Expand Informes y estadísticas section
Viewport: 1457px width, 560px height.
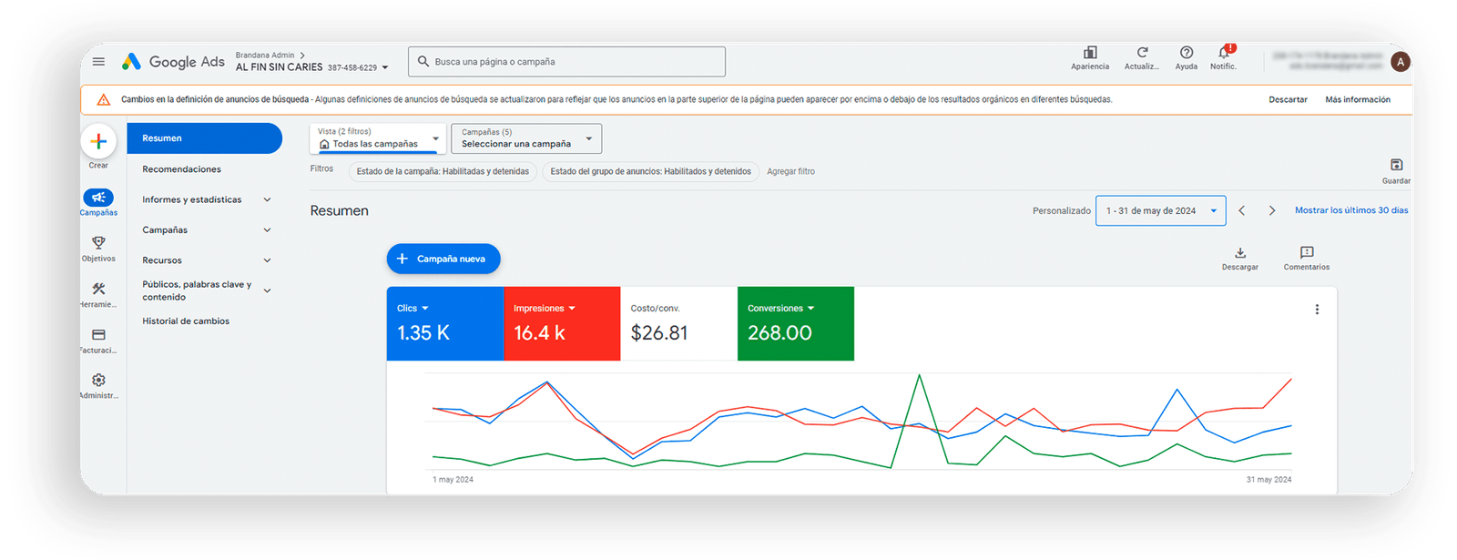206,199
